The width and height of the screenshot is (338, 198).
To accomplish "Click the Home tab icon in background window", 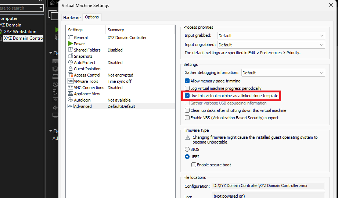I will click(x=52, y=3).
